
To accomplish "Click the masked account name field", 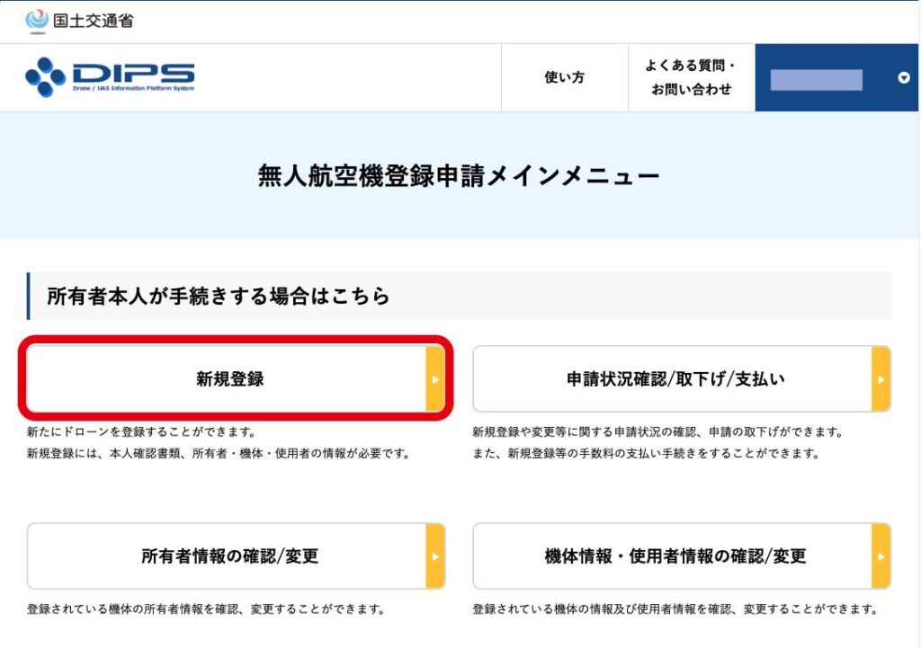I will point(816,80).
